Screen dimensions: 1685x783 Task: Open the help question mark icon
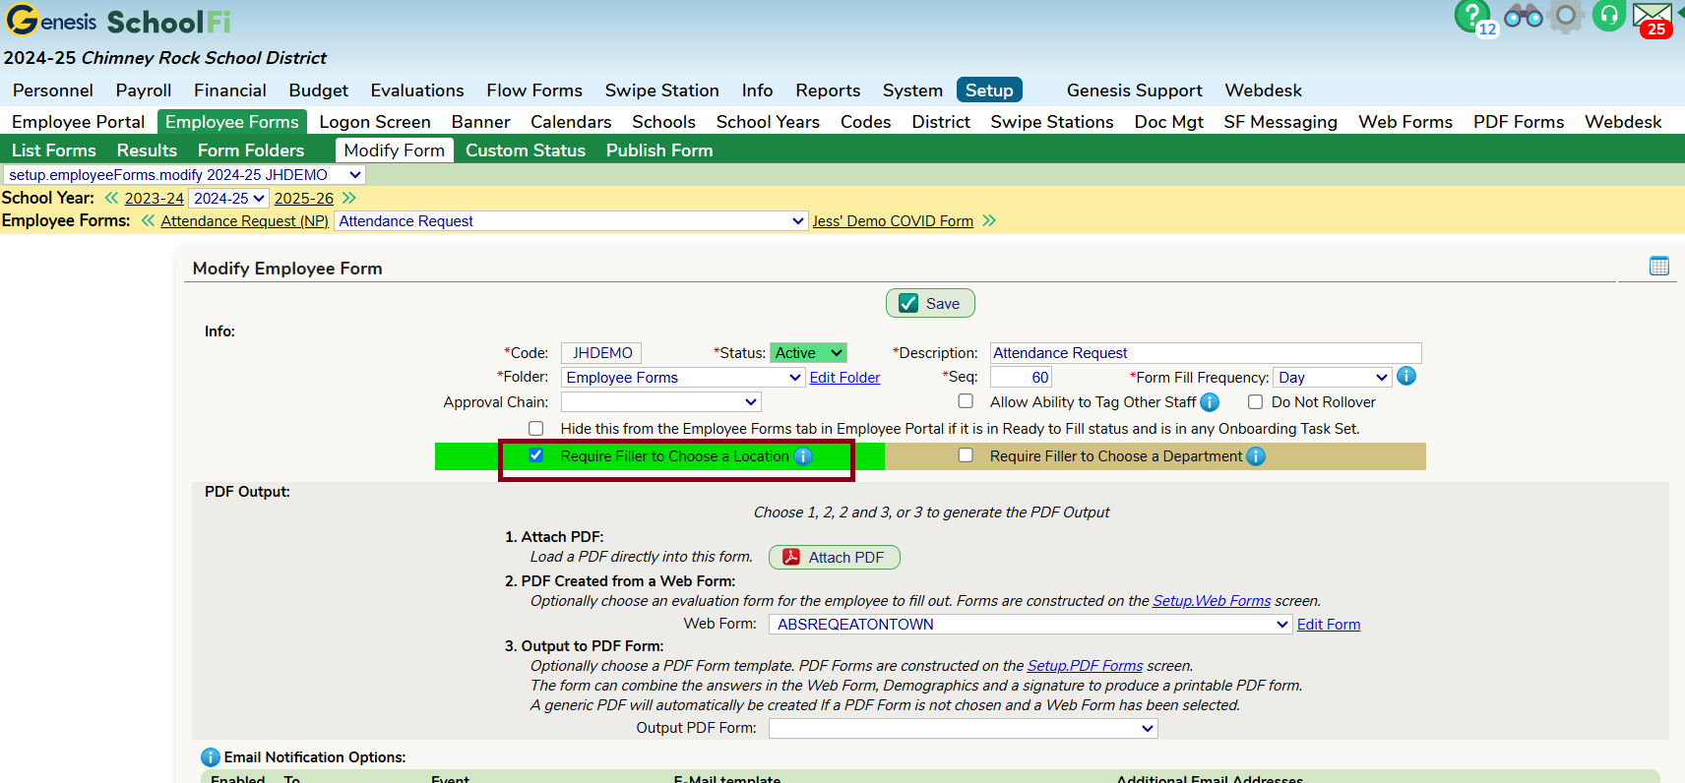pos(1471,16)
